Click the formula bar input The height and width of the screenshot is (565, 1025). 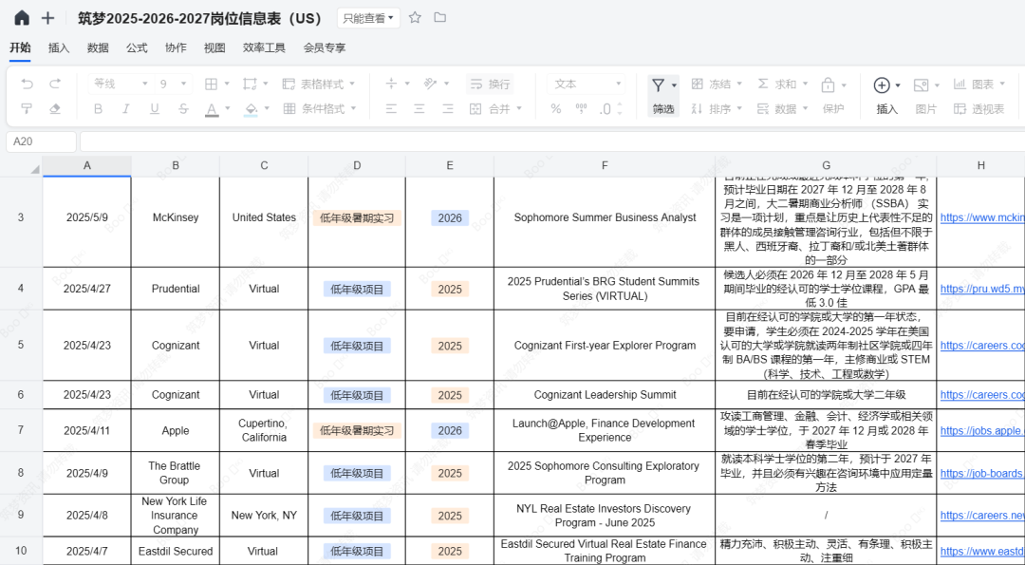point(552,141)
